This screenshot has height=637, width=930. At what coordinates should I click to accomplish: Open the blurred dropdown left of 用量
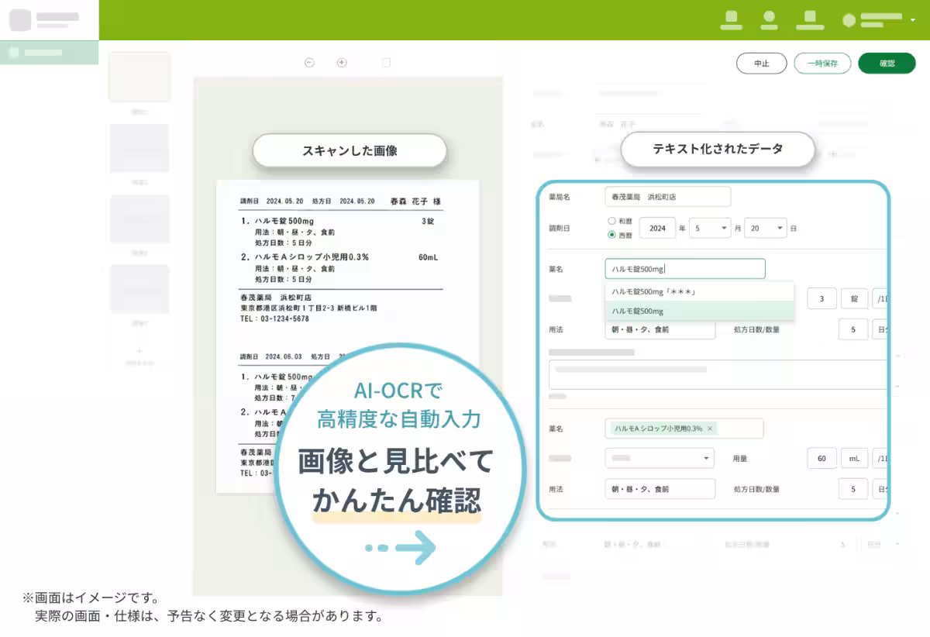tap(660, 458)
